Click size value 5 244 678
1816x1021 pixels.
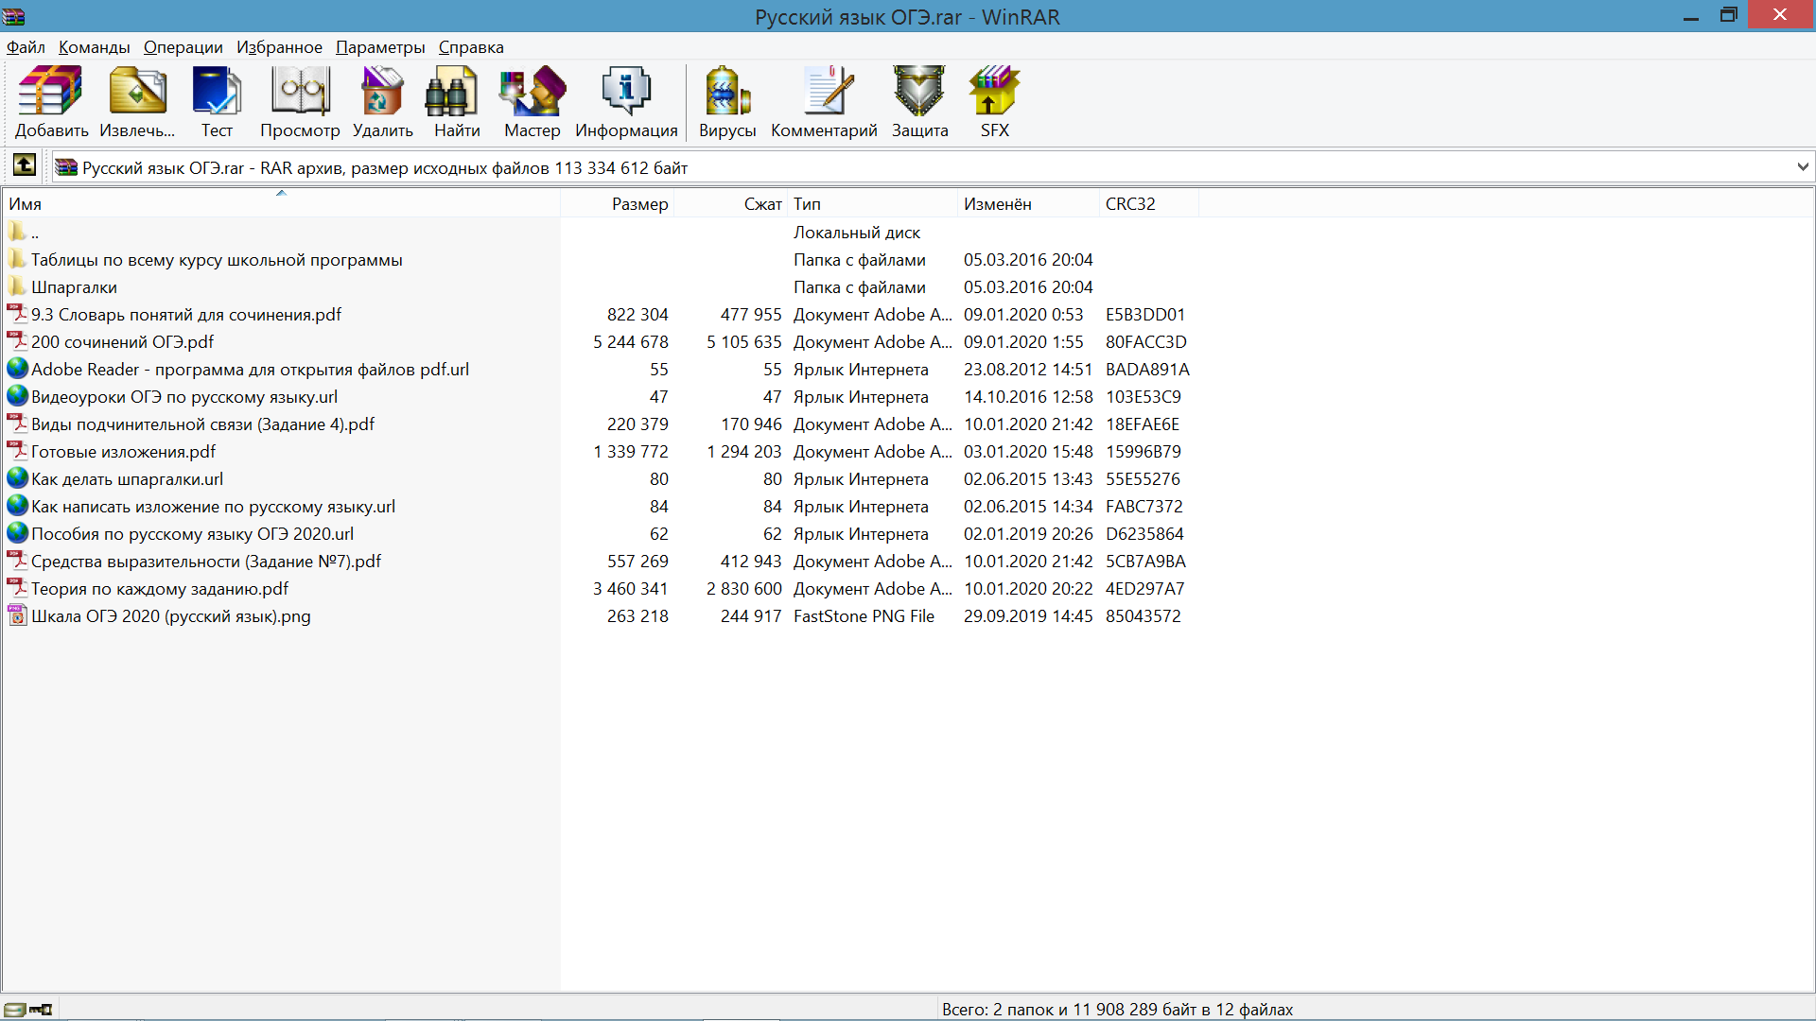(631, 341)
